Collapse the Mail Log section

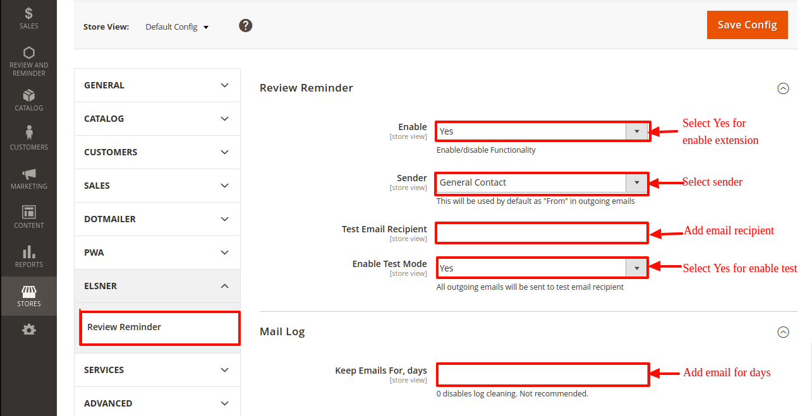click(x=783, y=332)
